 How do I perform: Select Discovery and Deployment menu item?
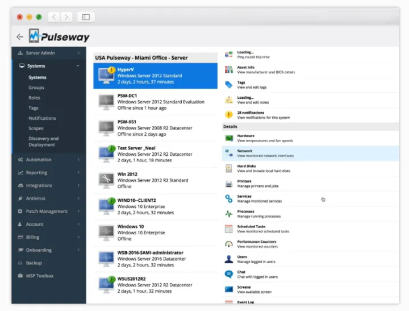pyautogui.click(x=43, y=142)
